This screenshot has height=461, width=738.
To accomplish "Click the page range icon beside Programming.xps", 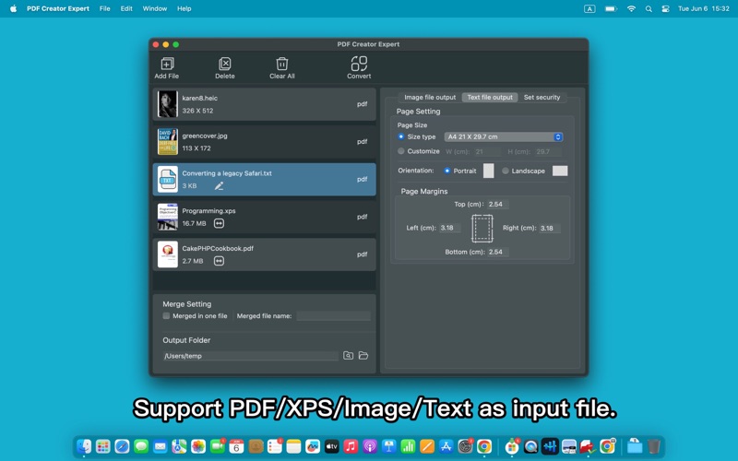I will pos(219,223).
